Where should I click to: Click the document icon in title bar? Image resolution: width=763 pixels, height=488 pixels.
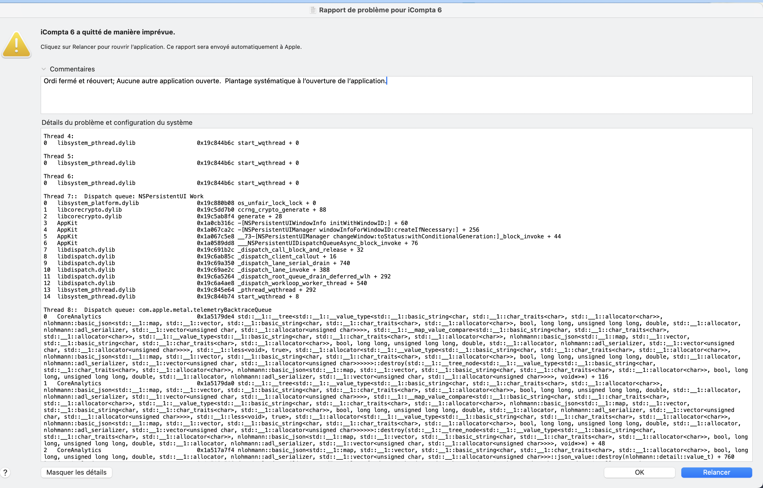click(313, 10)
